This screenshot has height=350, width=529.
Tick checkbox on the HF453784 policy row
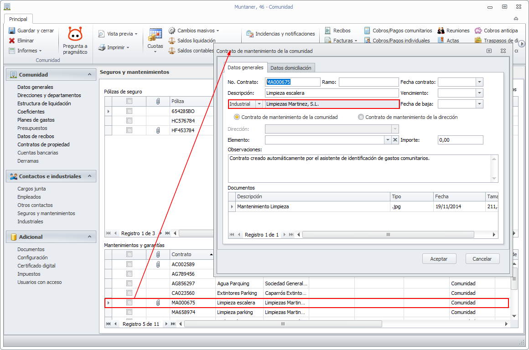click(129, 130)
